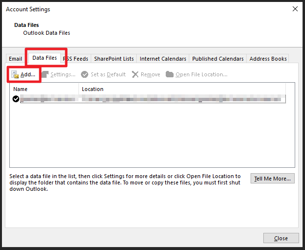This screenshot has width=305, height=250.
Task: Select the blurred data file row location
Action: pos(181,99)
